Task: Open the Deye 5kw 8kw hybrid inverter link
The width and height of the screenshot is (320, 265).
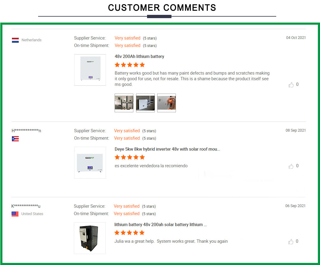Action: 167,149
